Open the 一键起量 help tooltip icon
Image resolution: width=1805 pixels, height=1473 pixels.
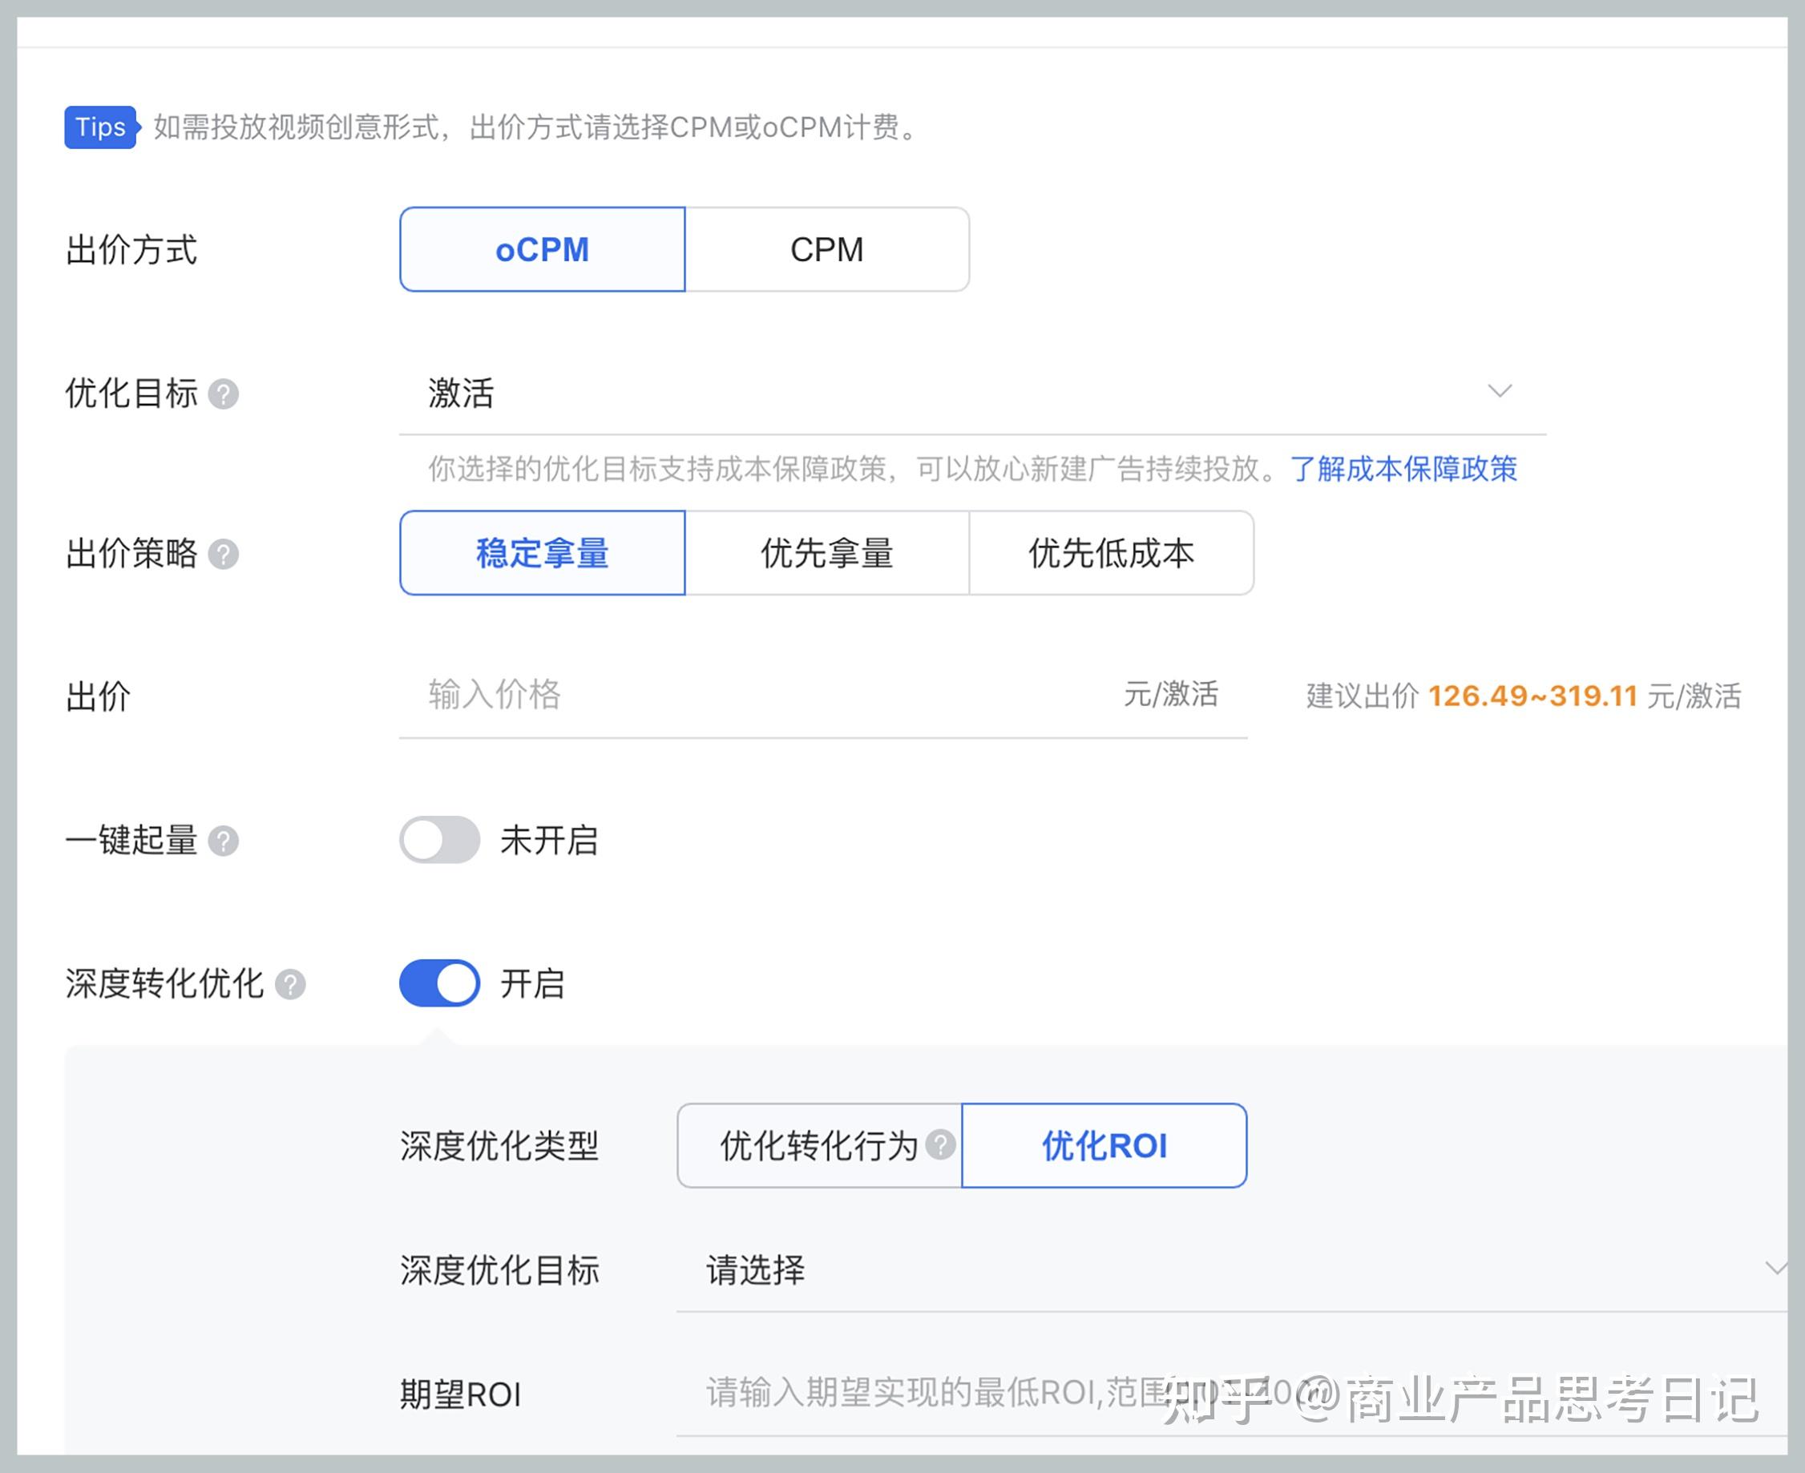[226, 841]
